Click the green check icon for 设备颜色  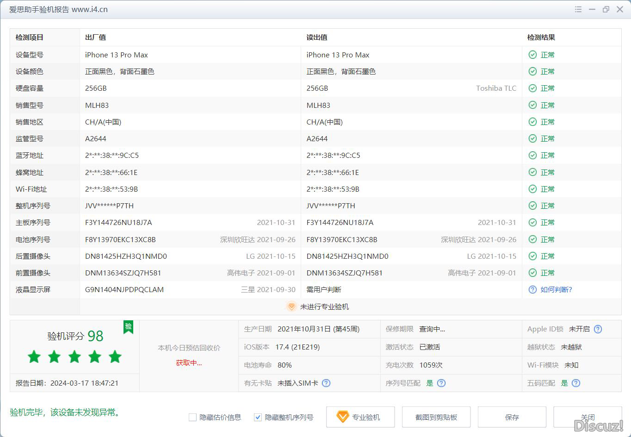tap(532, 71)
